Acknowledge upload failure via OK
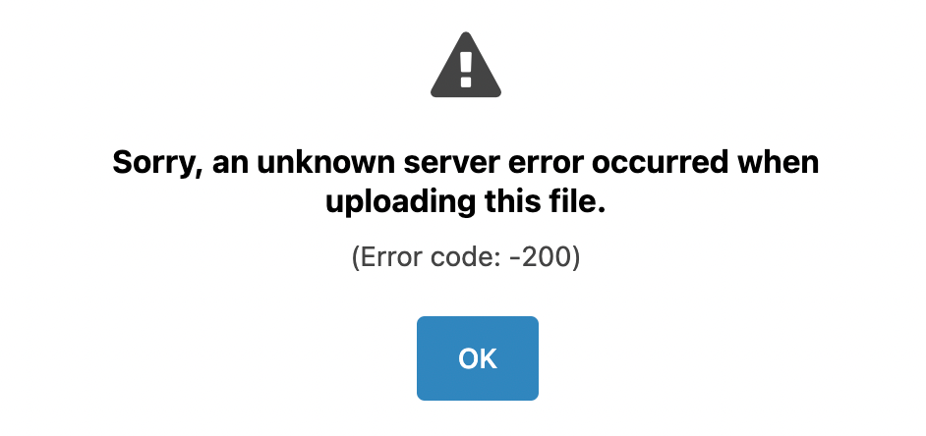Image resolution: width=926 pixels, height=436 pixels. (x=477, y=358)
